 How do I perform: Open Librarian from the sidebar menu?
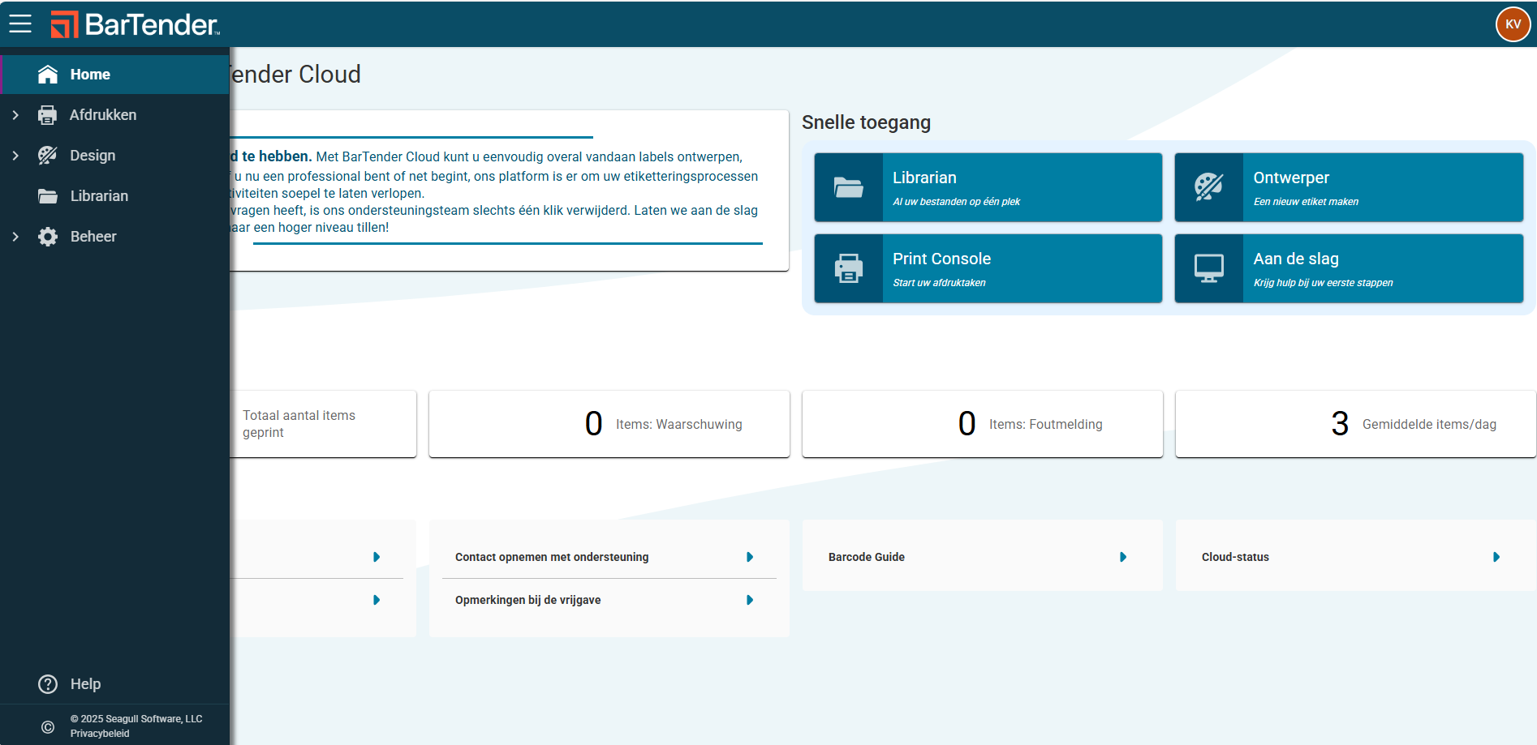tap(99, 196)
